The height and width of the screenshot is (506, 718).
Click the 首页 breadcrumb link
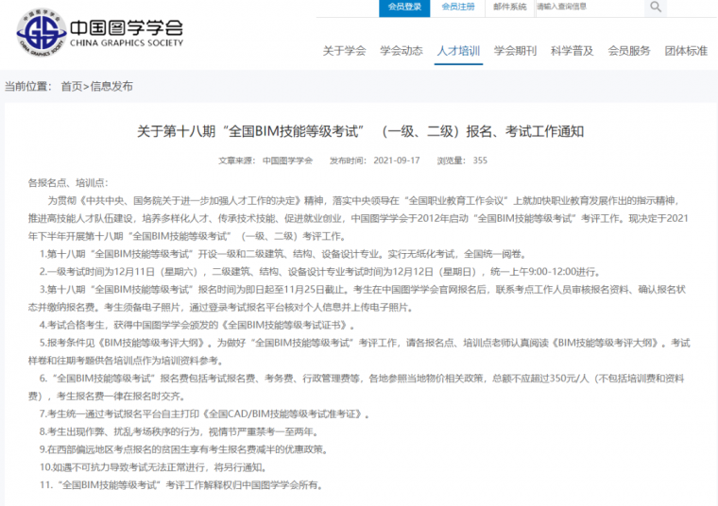pyautogui.click(x=71, y=86)
